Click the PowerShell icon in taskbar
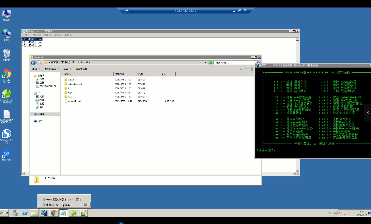The image size is (371, 224). [25, 213]
